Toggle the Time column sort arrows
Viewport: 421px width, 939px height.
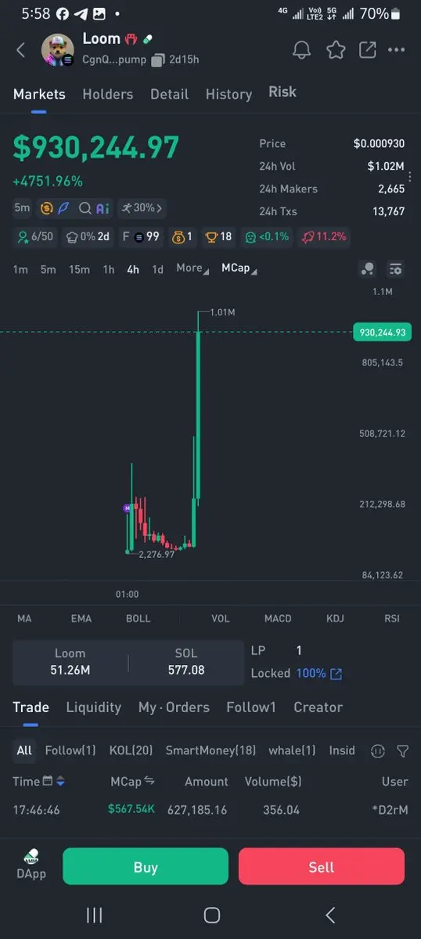click(x=60, y=781)
